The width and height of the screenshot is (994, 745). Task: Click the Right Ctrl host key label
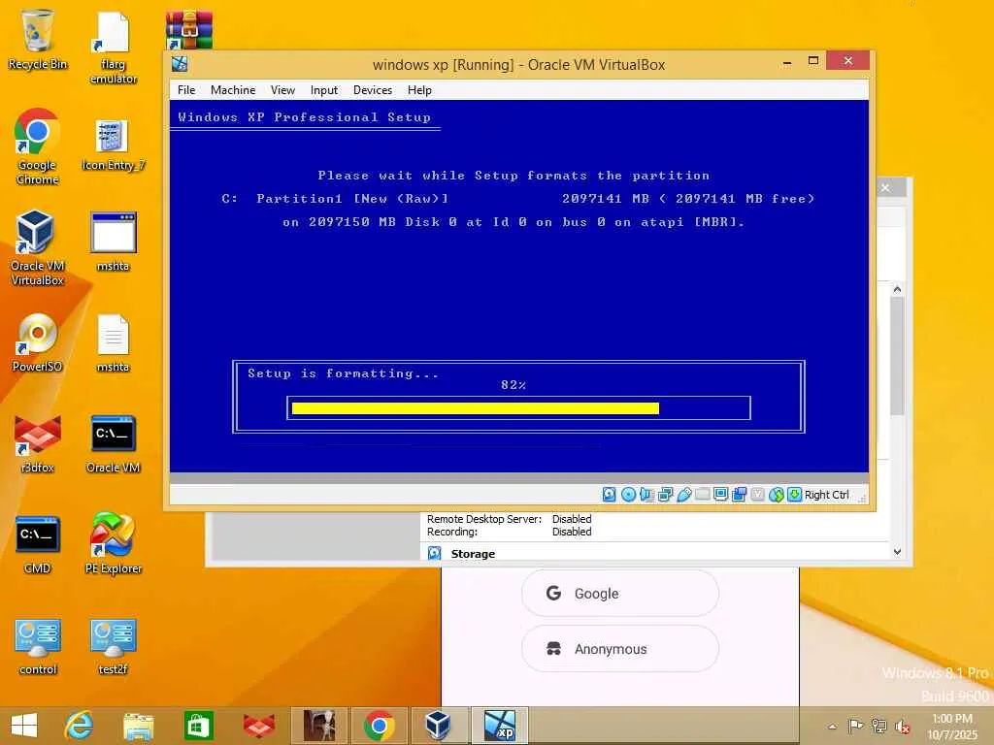pos(826,495)
